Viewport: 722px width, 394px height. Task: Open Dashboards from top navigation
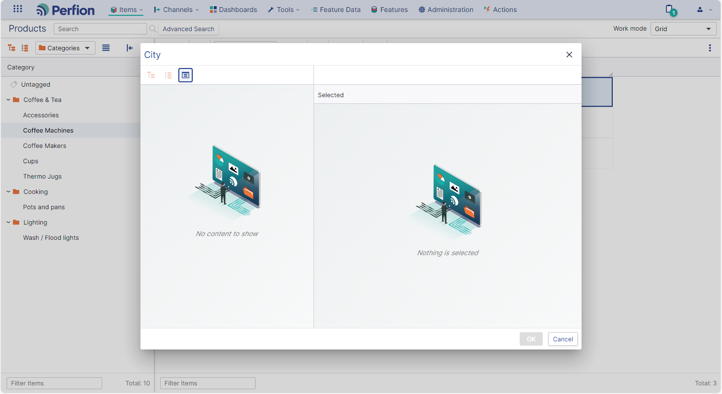pyautogui.click(x=233, y=10)
